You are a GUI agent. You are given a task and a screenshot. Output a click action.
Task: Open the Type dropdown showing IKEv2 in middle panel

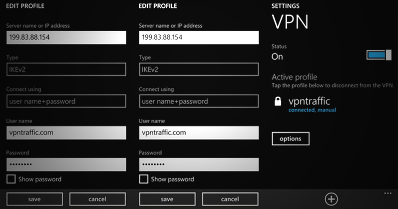(199, 69)
